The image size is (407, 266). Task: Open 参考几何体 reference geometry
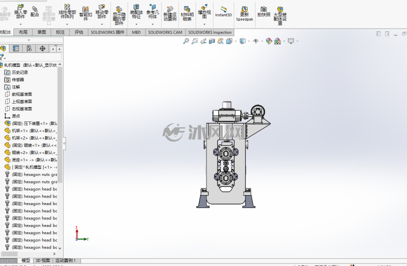(153, 11)
